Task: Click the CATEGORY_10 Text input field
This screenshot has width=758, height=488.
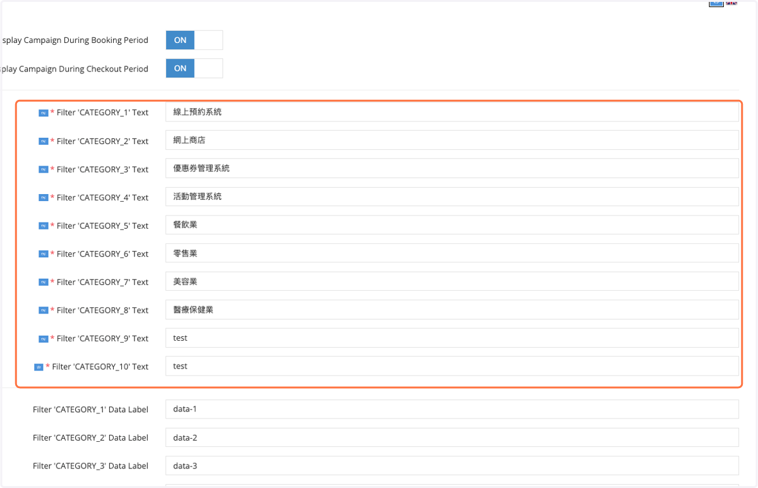Action: (452, 365)
